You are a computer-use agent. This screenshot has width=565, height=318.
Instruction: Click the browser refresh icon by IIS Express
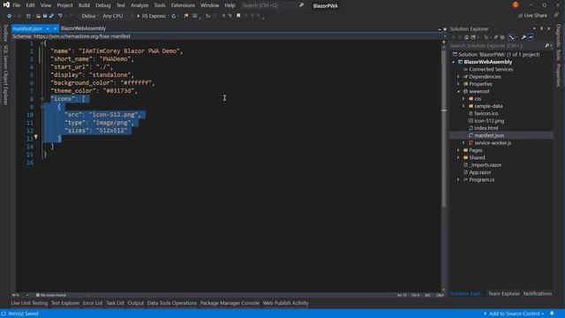(x=174, y=16)
